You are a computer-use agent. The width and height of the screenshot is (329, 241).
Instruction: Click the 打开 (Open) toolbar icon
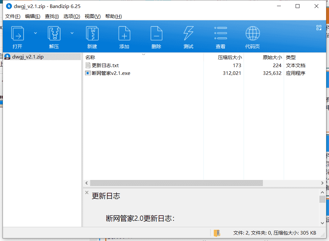(17, 34)
